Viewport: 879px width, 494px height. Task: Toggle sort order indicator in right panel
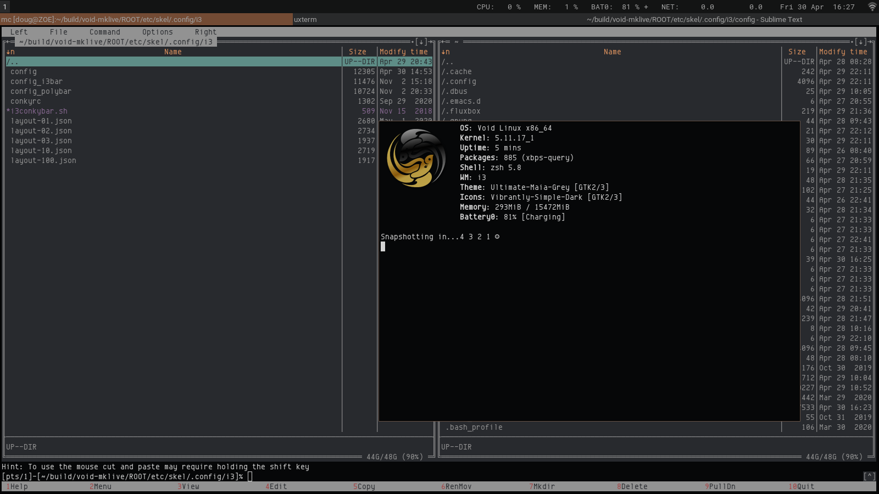pos(445,52)
